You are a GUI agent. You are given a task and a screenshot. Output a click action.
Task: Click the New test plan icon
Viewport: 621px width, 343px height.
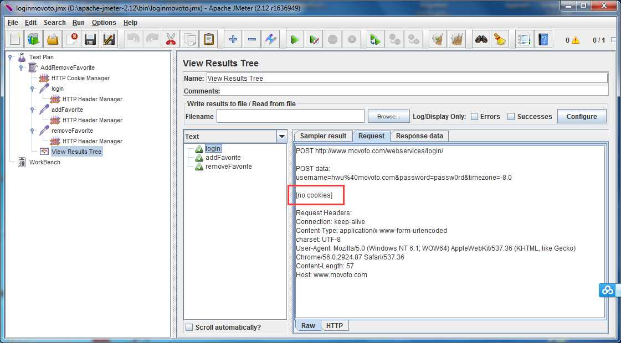pyautogui.click(x=15, y=39)
